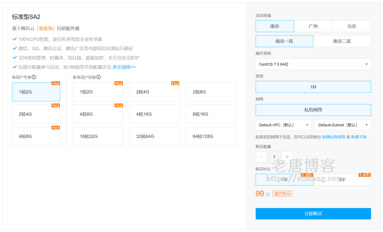Expand the Default-VPC network dropdown
Image resolution: width=383 pixels, height=232 pixels.
pos(284,125)
